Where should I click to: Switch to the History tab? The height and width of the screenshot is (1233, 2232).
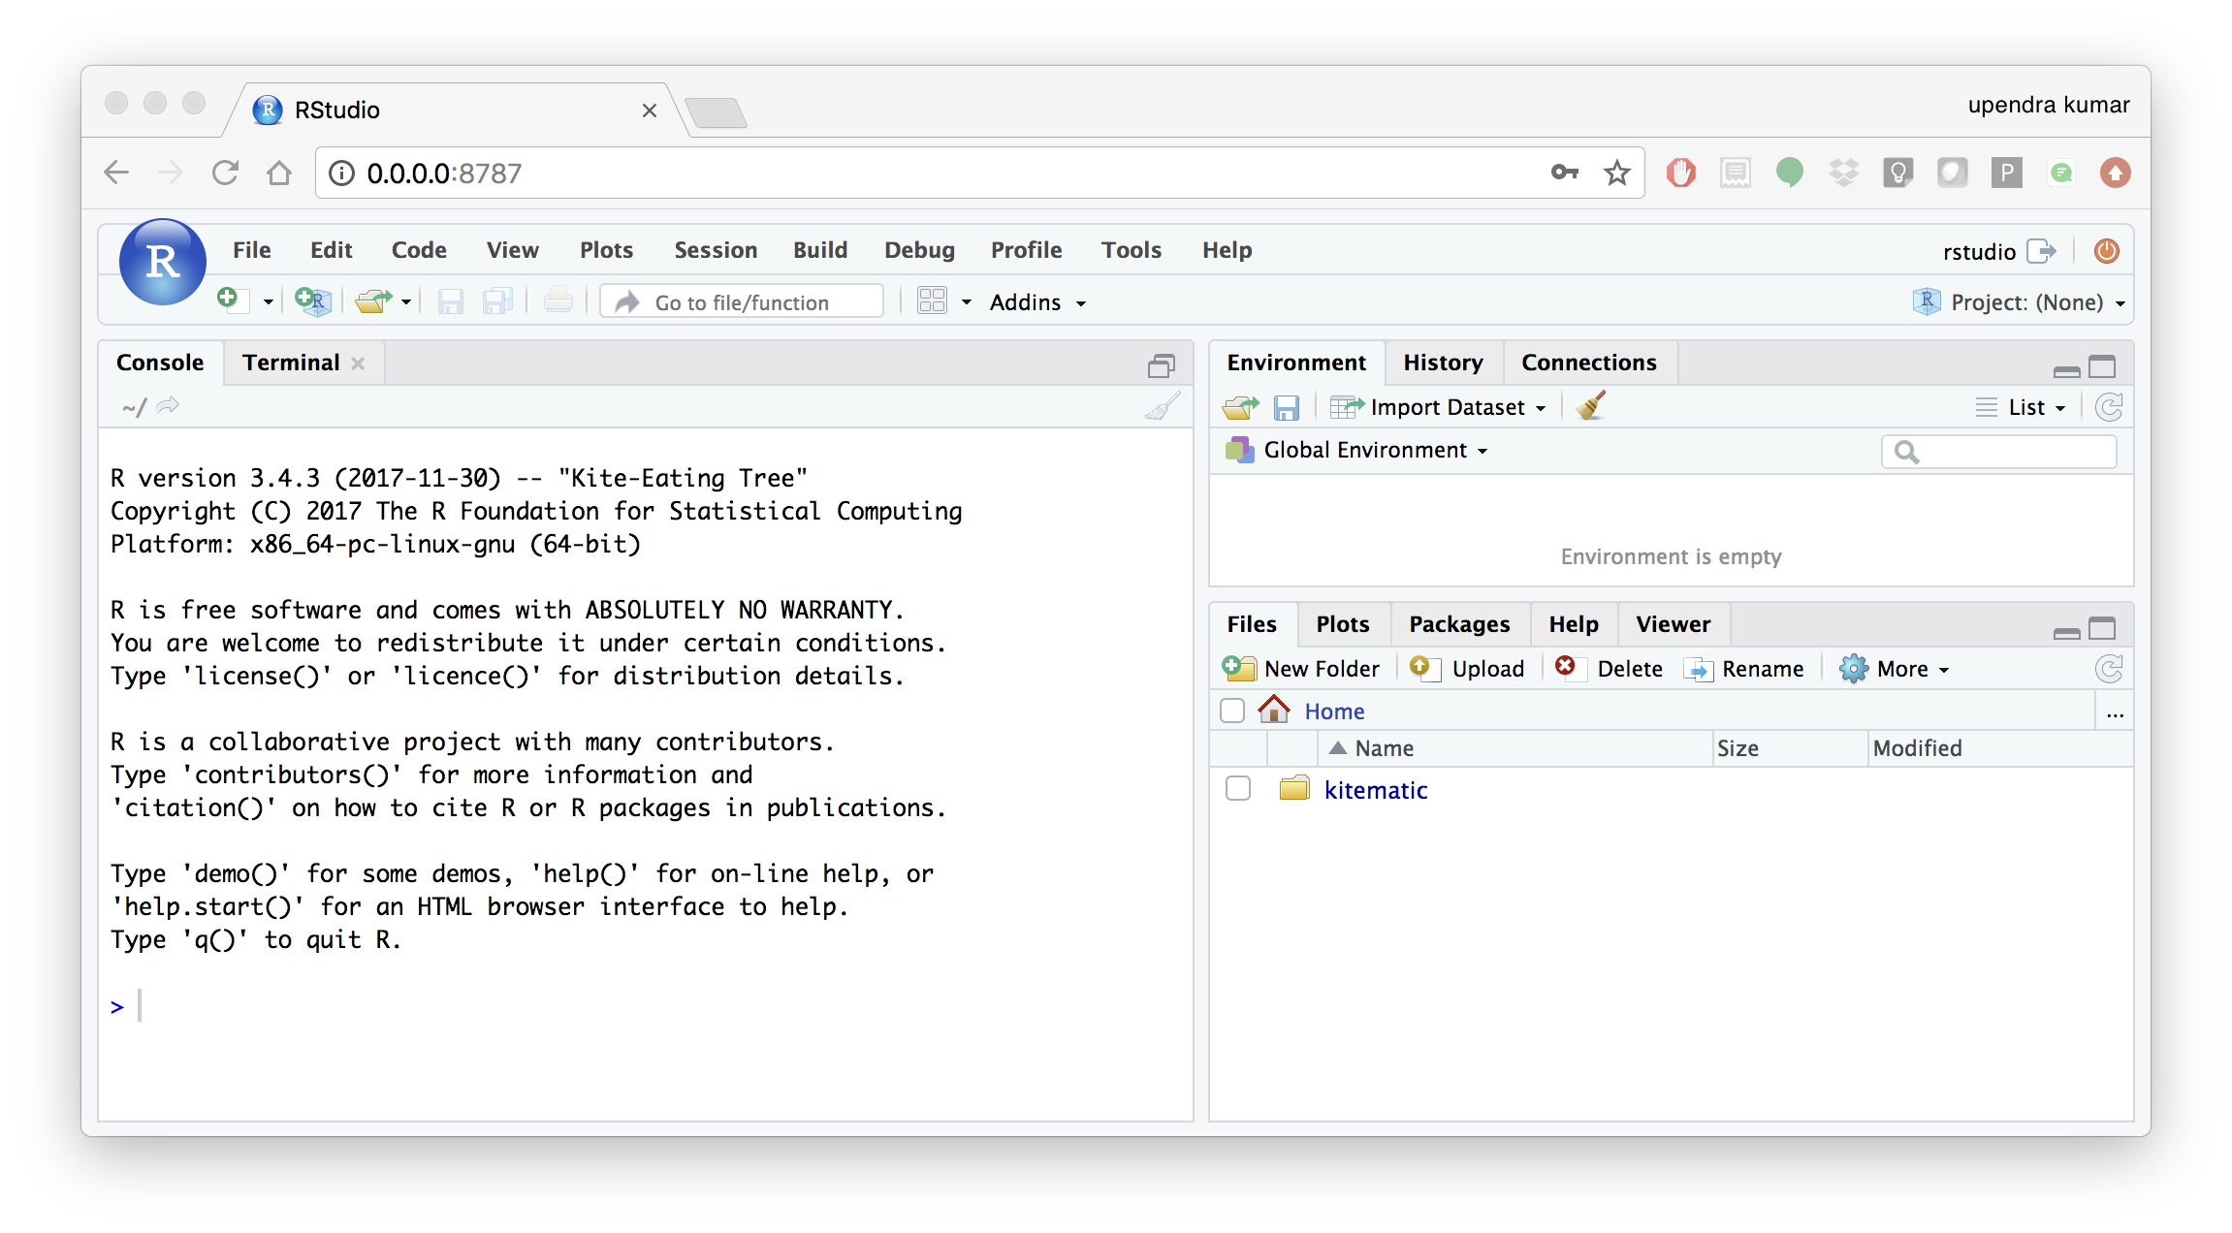pyautogui.click(x=1443, y=363)
